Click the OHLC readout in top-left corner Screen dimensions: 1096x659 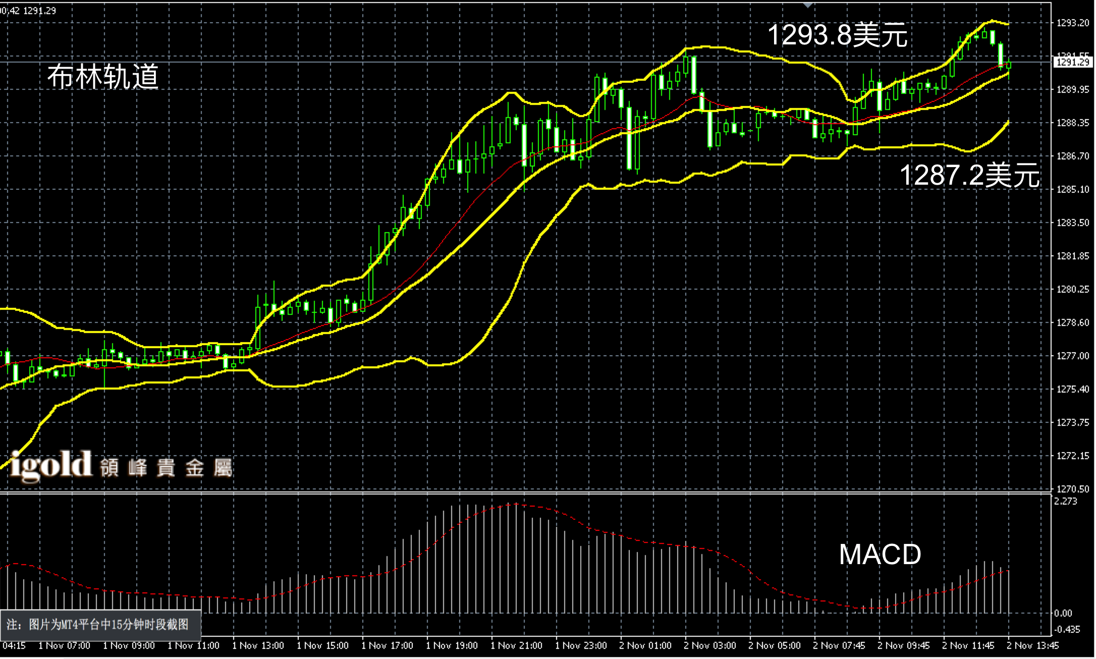point(28,11)
